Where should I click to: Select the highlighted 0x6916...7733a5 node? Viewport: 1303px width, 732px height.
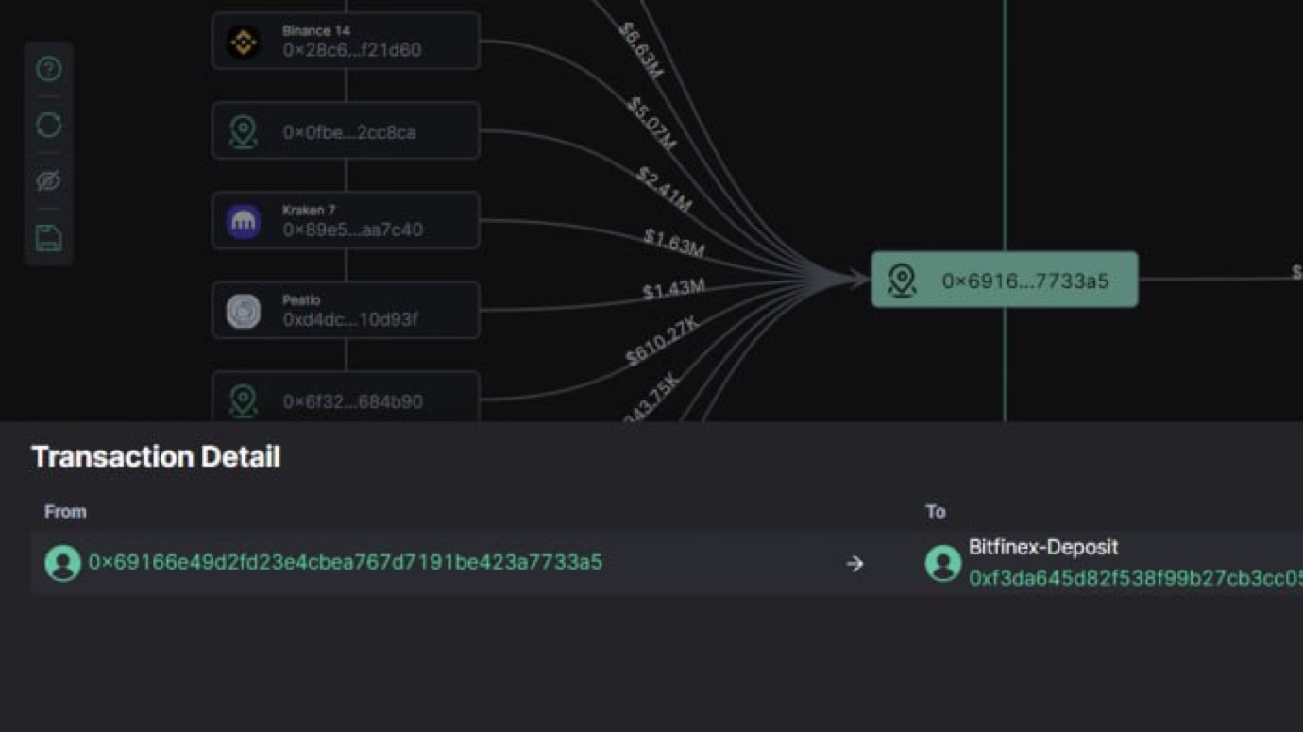tap(1005, 280)
